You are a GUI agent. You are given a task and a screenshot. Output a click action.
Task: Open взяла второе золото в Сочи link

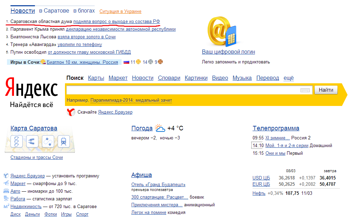[x=87, y=37]
